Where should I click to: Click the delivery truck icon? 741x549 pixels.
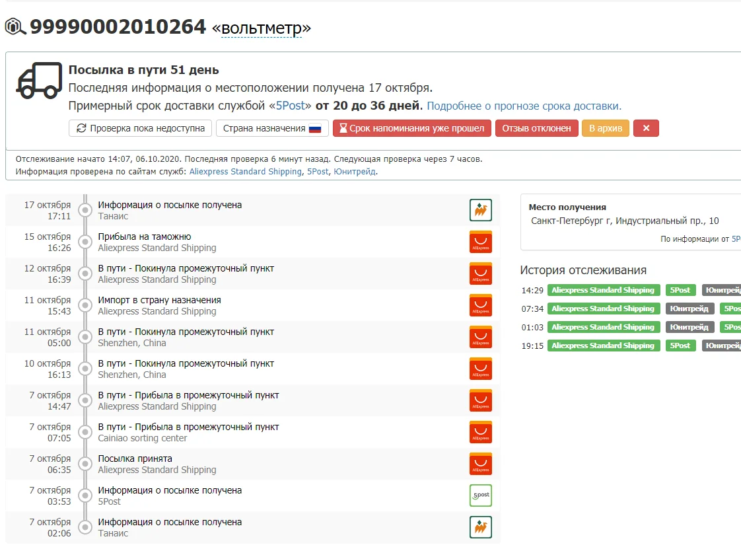[39, 81]
